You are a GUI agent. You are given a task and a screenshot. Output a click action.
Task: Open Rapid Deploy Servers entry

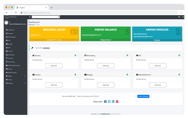[13, 66]
